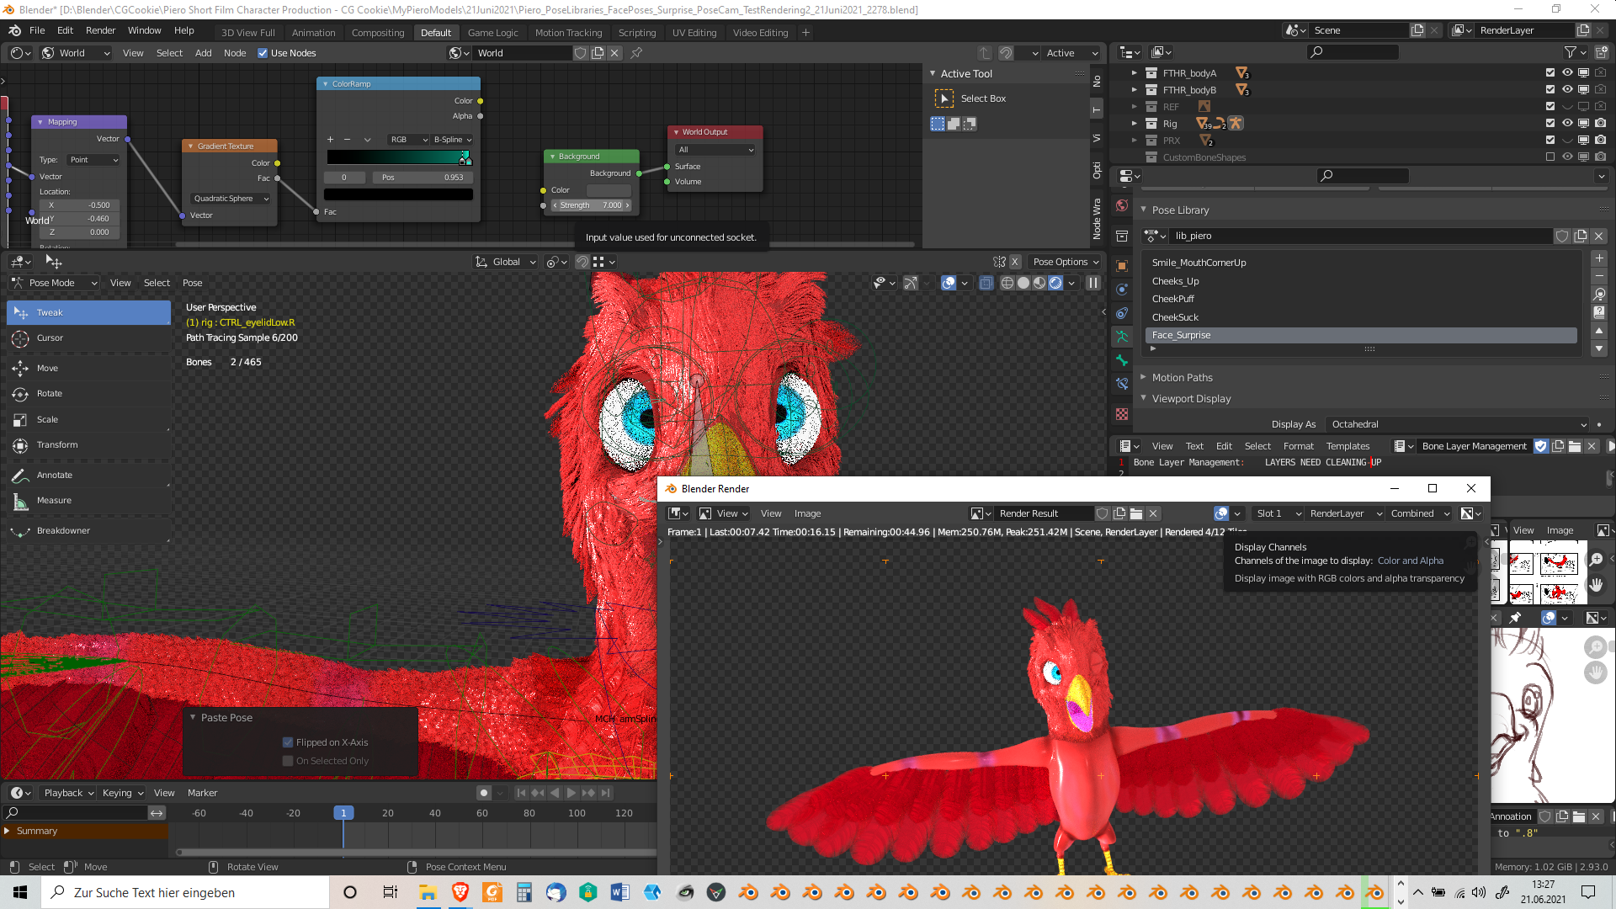
Task: Click the play animation button
Action: click(x=571, y=793)
